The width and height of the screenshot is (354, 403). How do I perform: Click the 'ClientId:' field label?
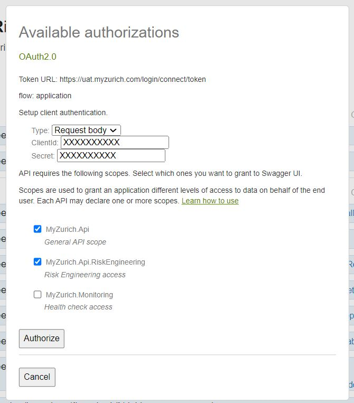pyautogui.click(x=45, y=143)
